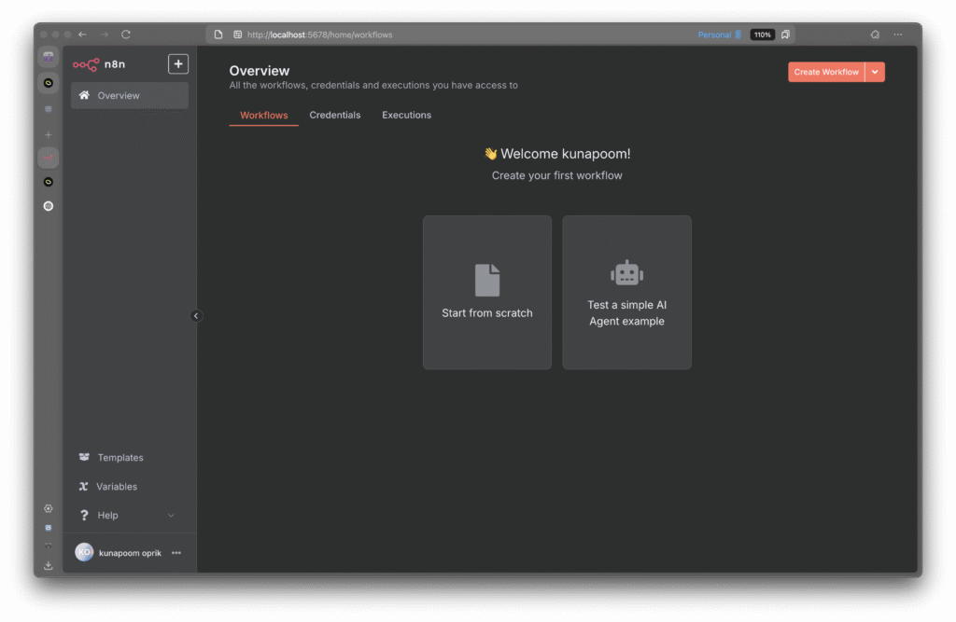Open user options menu beside kunapoom oprik
This screenshot has width=956, height=622.
(x=176, y=553)
